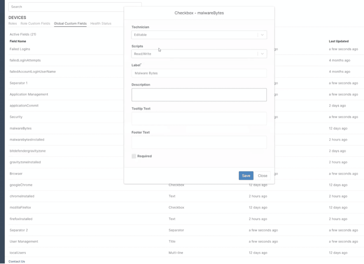This screenshot has width=364, height=264.
Task: Click the Global Custom Fields tab
Action: (x=70, y=23)
